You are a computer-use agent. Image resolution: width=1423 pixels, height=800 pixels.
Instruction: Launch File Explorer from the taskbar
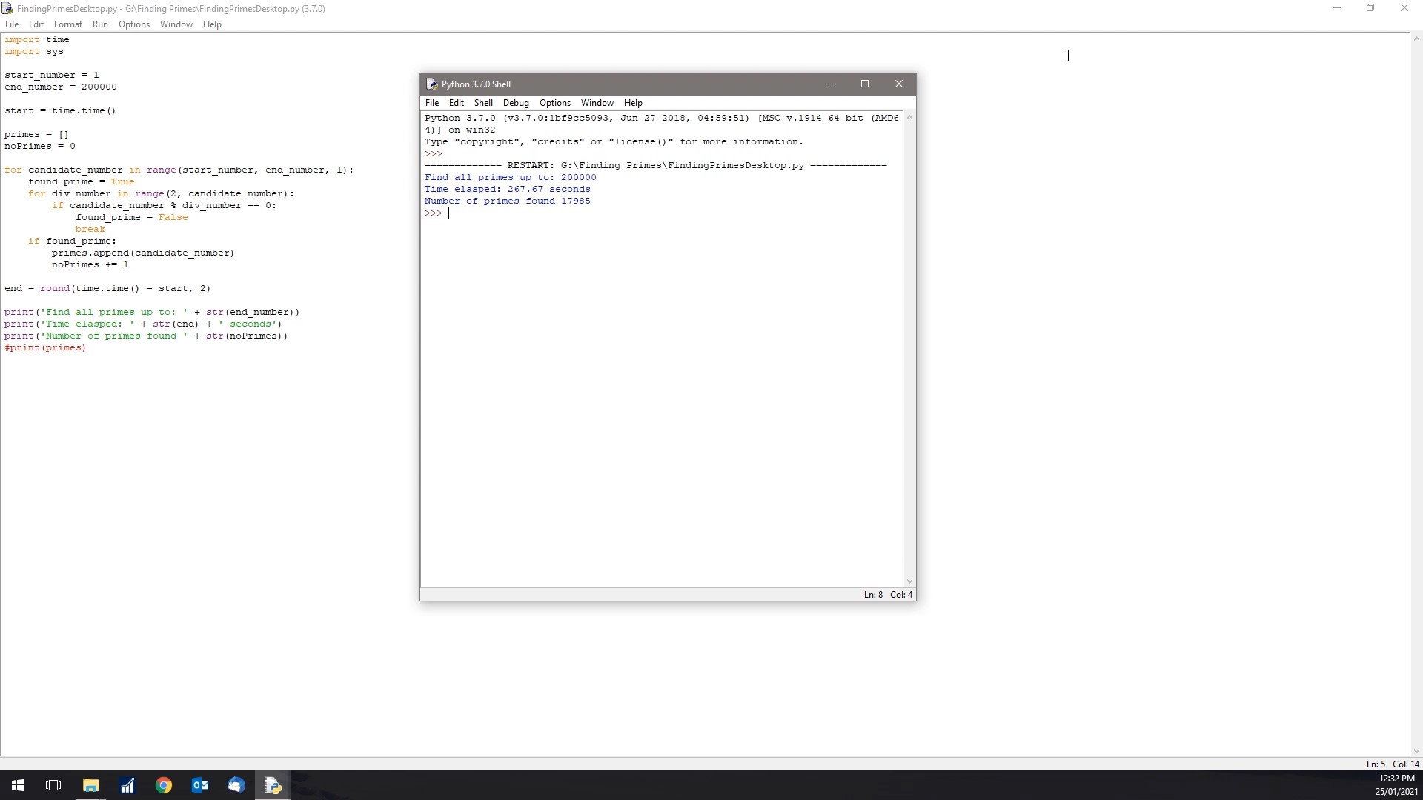coord(90,785)
